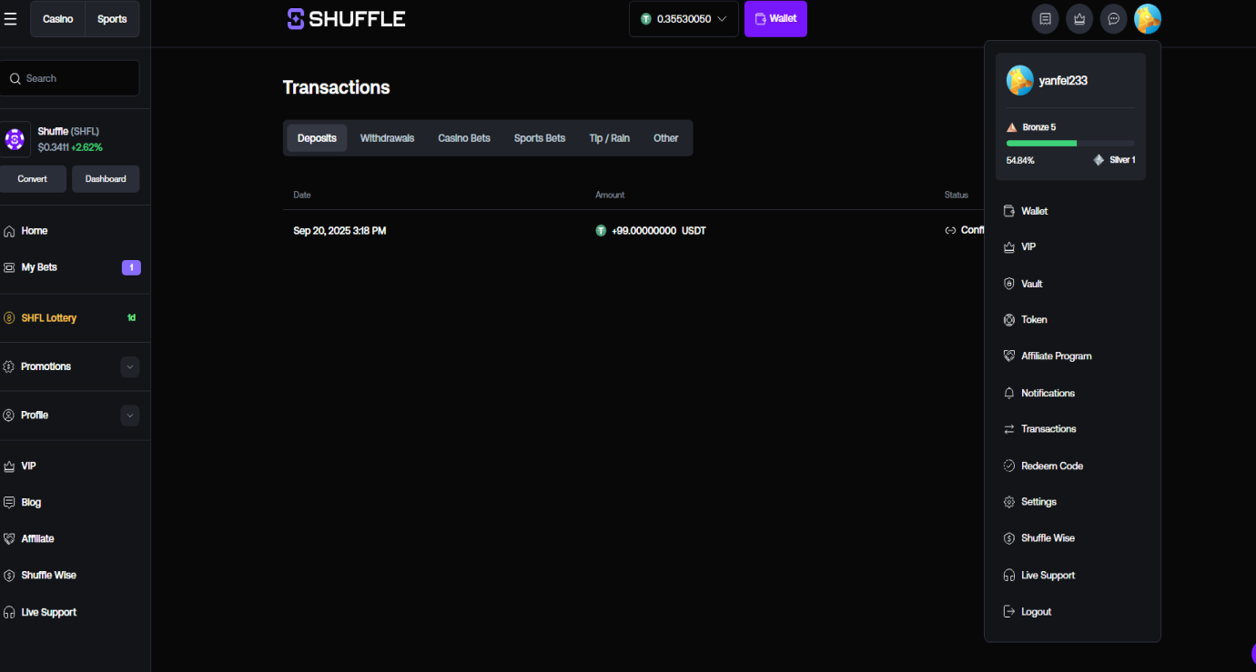The image size is (1256, 672).
Task: Switch to the Deposits tab
Action: [x=317, y=138]
